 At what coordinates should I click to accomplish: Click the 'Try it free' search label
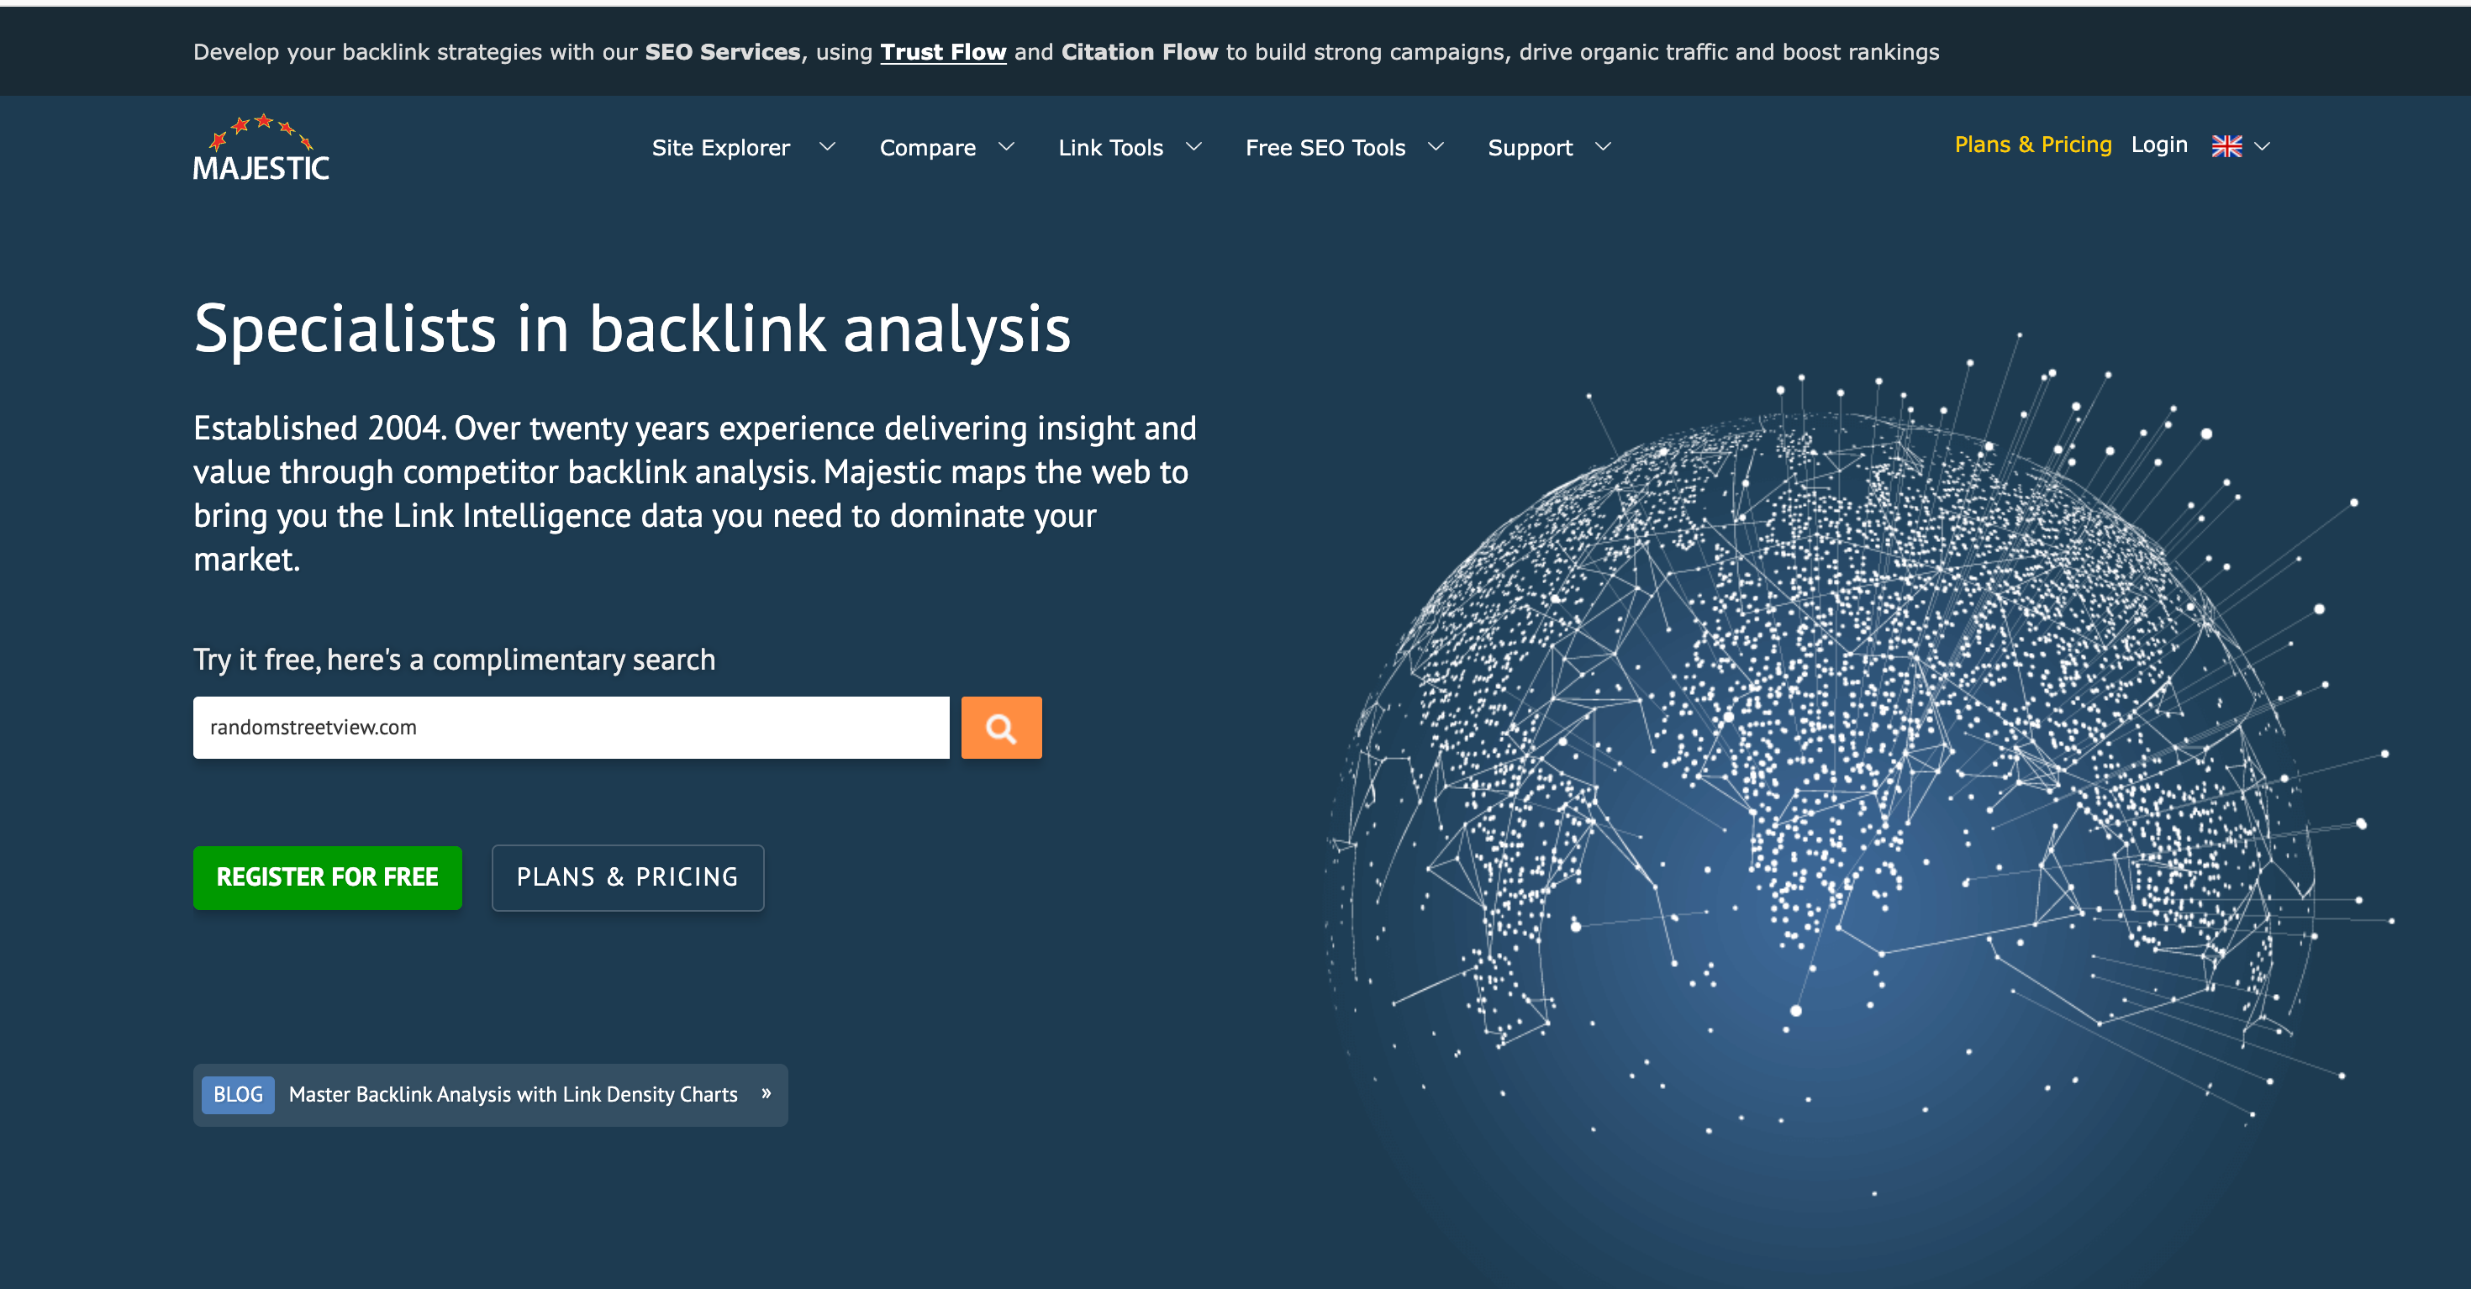454,660
